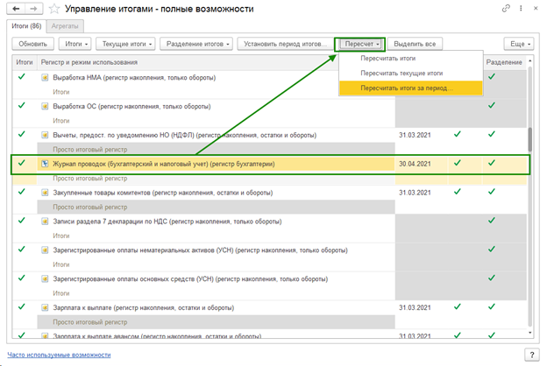Click register icon for оплаты основных средств
This screenshot has width=547, height=366.
[45, 278]
